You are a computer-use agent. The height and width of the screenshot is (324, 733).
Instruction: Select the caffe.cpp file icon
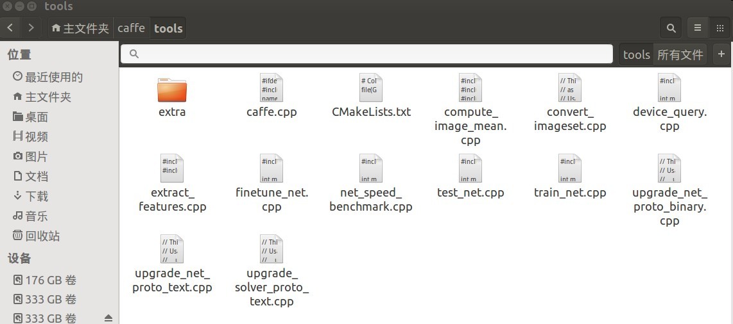coord(272,88)
